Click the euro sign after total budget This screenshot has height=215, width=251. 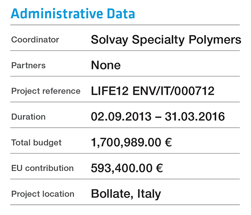[x=169, y=142]
